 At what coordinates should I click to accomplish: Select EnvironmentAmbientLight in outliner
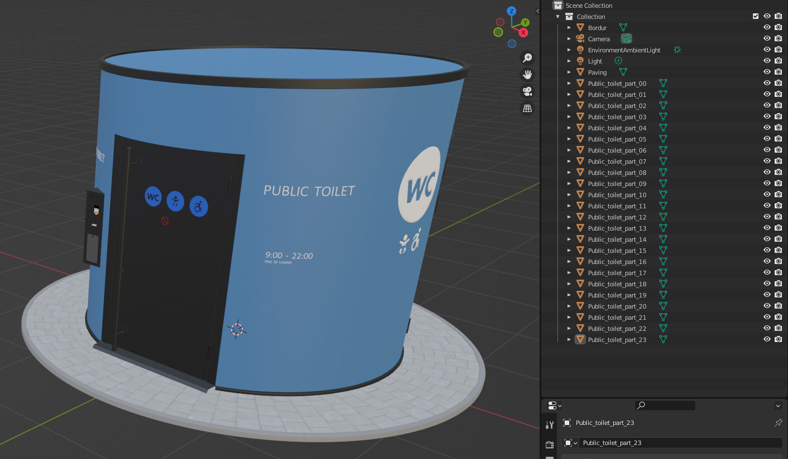(624, 50)
